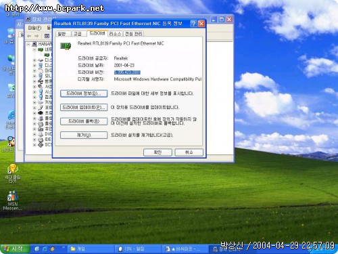Select the mouse device icon in the device tree
338x254 pixels.
click(41, 70)
